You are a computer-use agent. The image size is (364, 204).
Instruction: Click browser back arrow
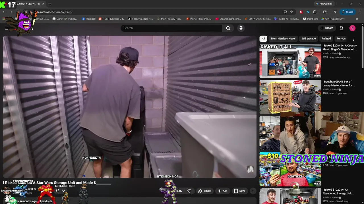pos(4,12)
